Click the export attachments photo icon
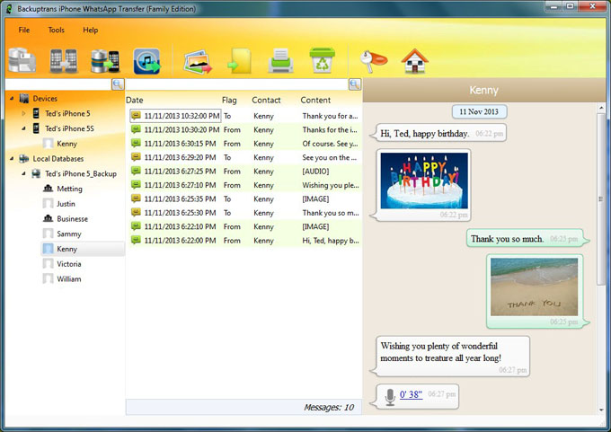The image size is (611, 432). pos(198,62)
